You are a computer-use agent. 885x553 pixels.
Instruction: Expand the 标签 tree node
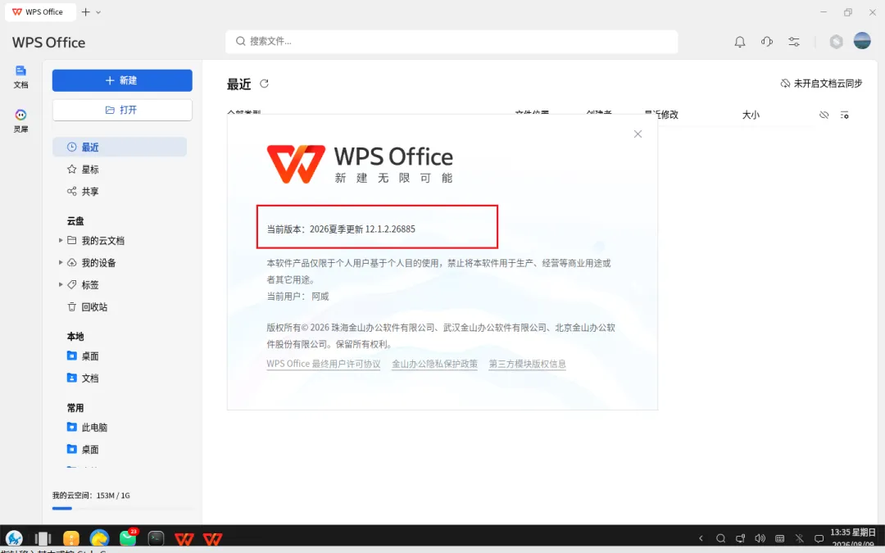click(61, 284)
